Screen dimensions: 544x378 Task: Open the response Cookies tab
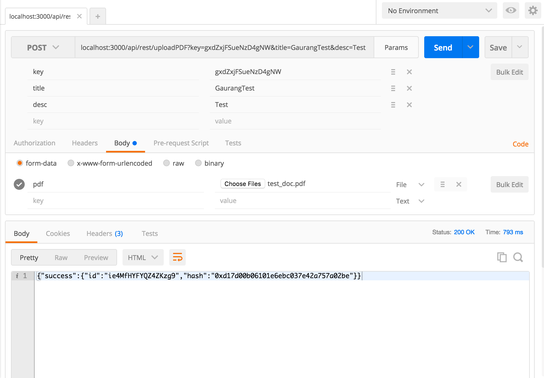pyautogui.click(x=58, y=233)
